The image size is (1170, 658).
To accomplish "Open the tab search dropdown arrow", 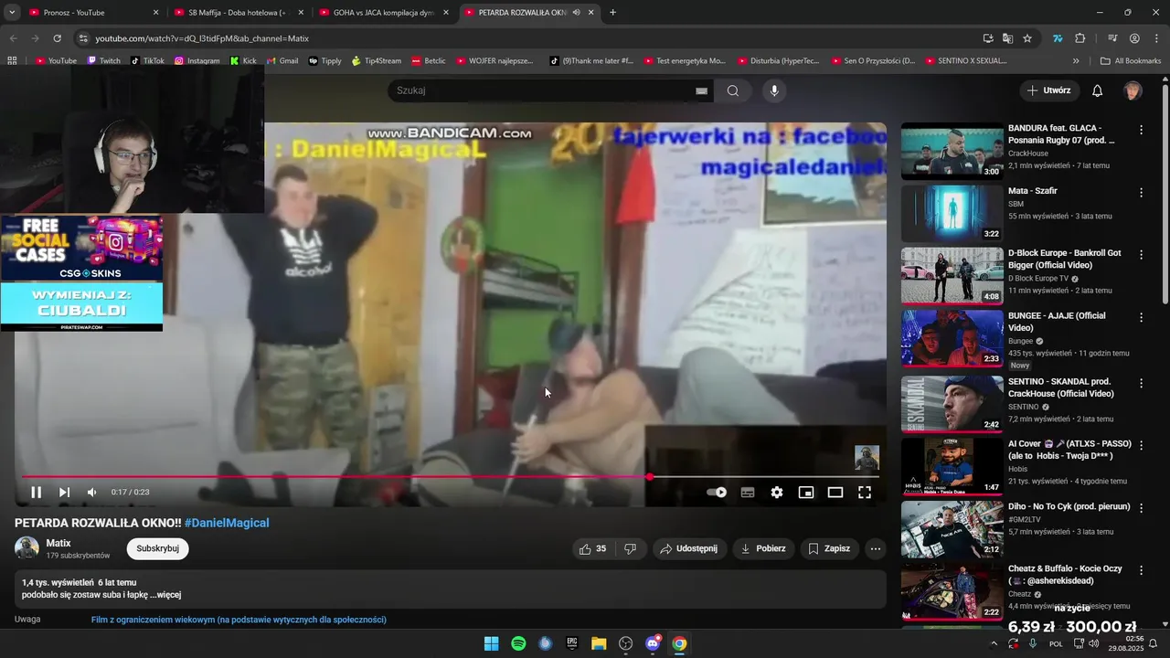I will tap(12, 13).
